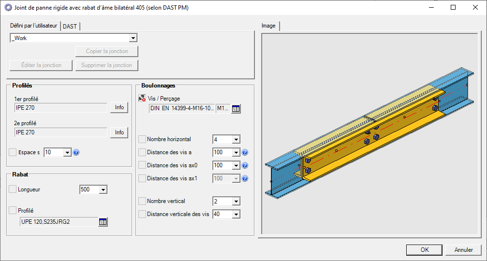Check the Nombre horizontal box
The height and width of the screenshot is (261, 487).
click(x=142, y=139)
